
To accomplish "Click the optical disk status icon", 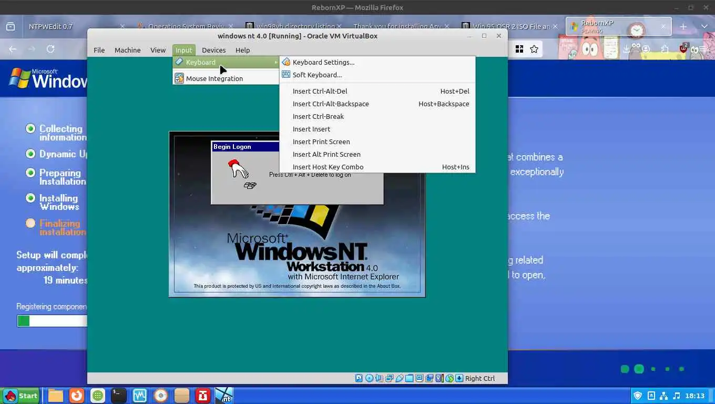I will [x=369, y=378].
